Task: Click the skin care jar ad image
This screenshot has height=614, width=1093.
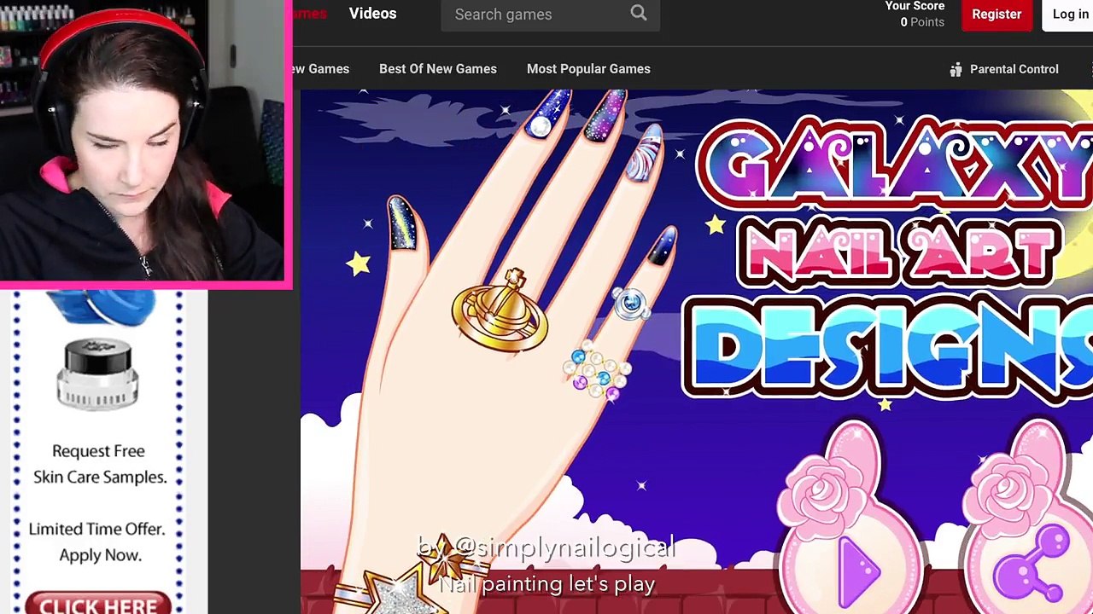Action: pos(97,373)
